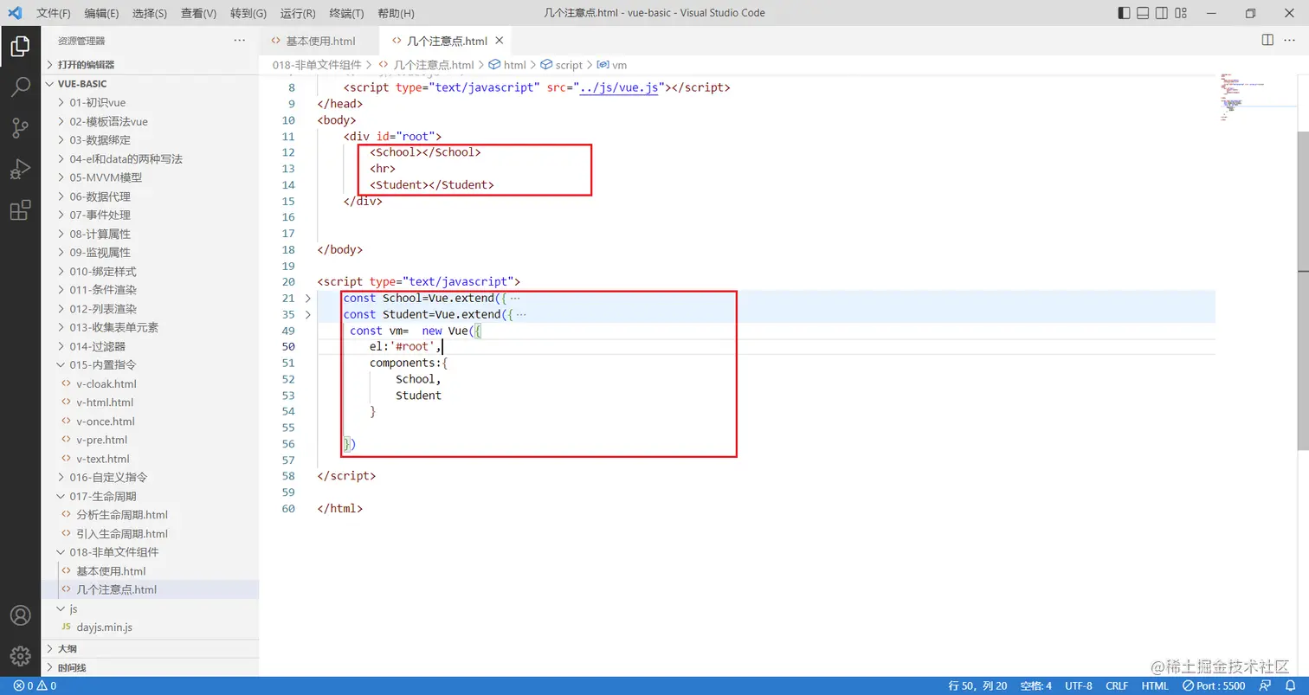Viewport: 1309px width, 695px height.
Task: Open the Manage gear settings icon
Action: click(20, 656)
